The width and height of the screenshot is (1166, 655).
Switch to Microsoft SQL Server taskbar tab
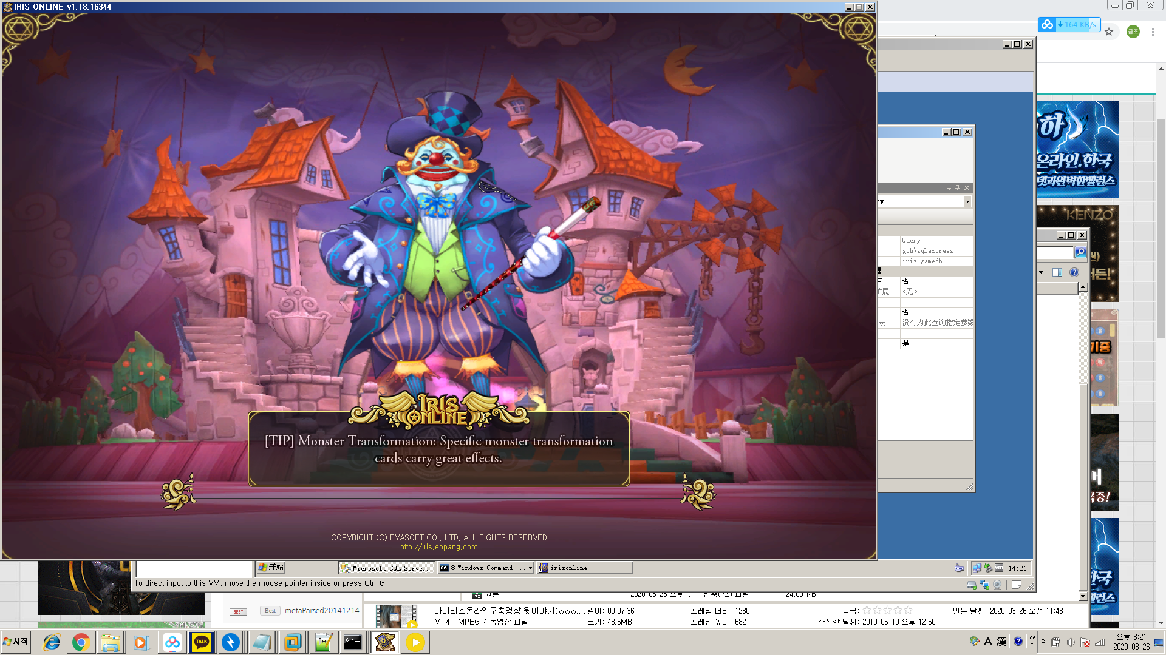pyautogui.click(x=387, y=568)
